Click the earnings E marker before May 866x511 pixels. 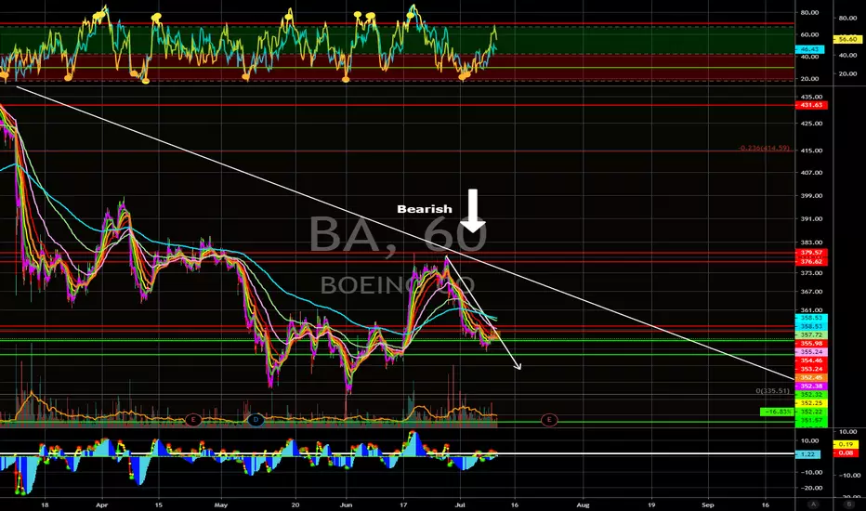point(192,420)
